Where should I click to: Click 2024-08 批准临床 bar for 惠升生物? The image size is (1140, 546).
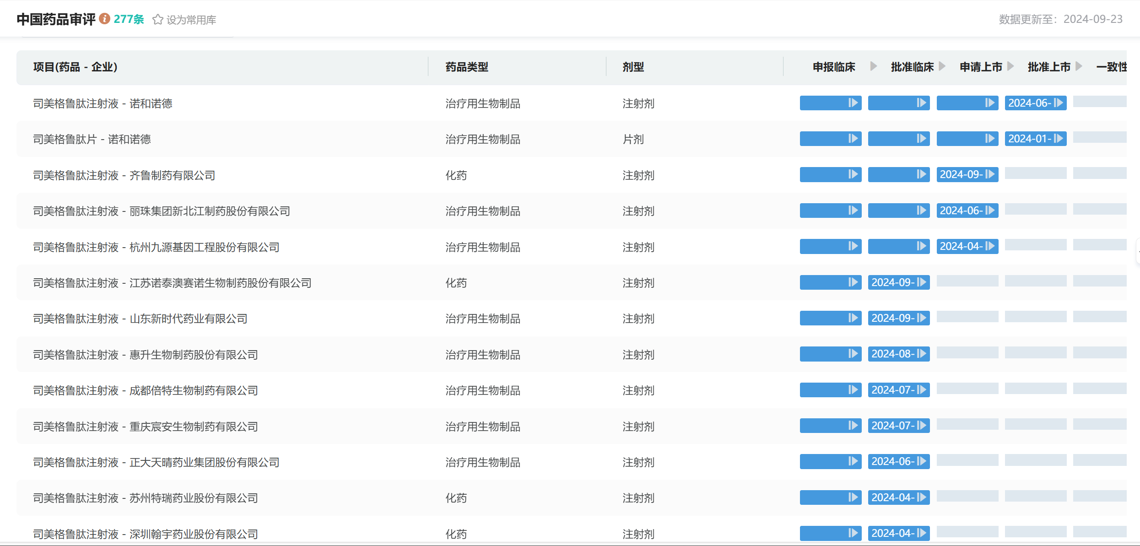898,354
